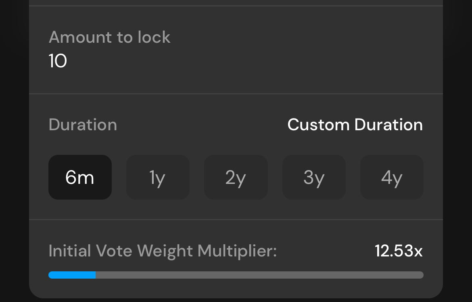The width and height of the screenshot is (472, 302).
Task: Click the blue filled part of multiplier bar
Action: 72,275
